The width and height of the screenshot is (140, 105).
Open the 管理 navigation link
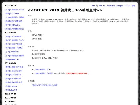tap(134, 6)
